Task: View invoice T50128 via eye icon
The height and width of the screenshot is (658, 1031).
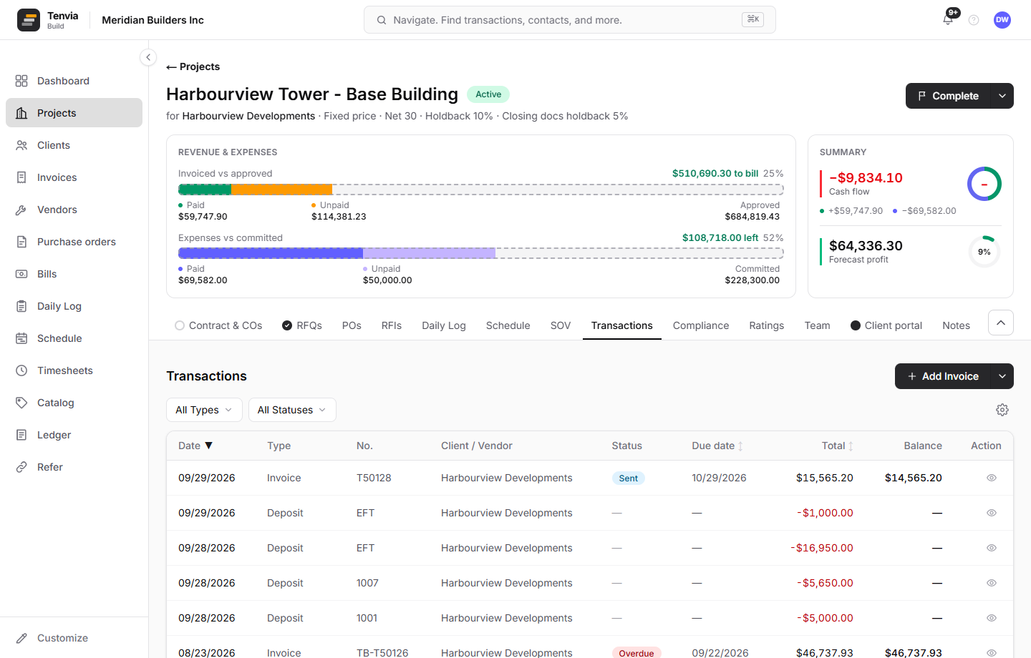Action: (992, 478)
